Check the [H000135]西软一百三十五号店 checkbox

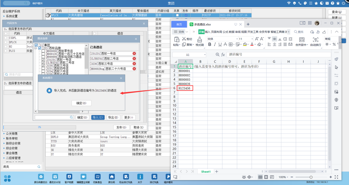[43, 54]
